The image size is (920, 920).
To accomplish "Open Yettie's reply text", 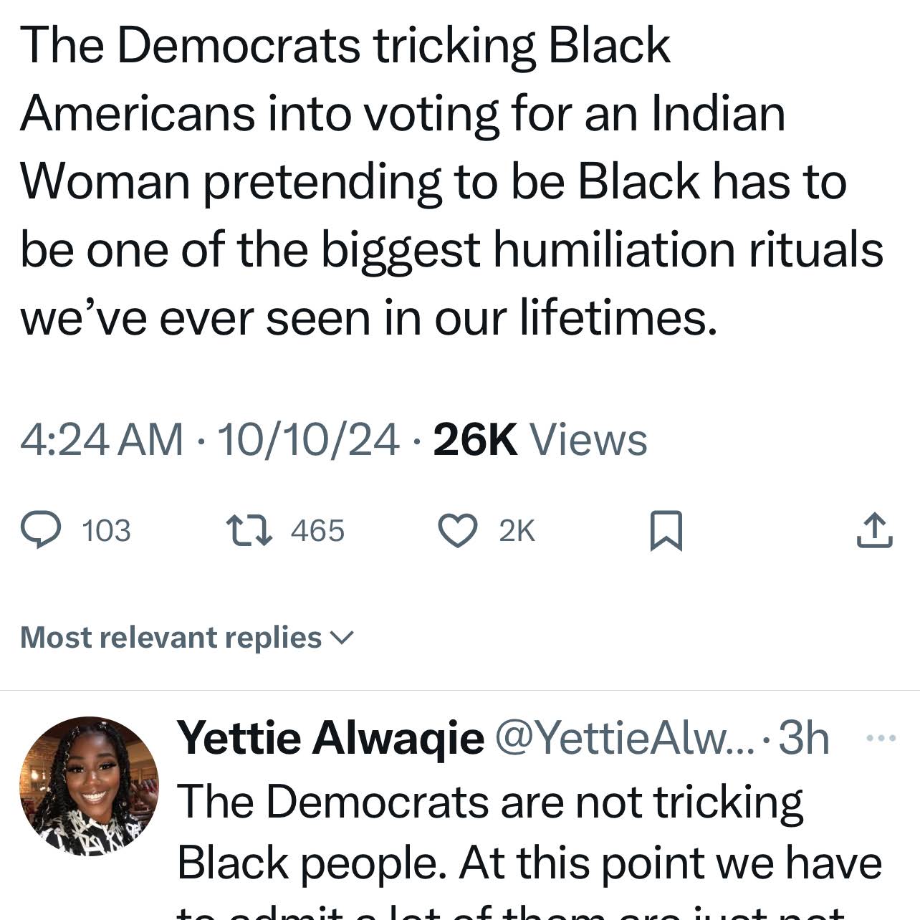I will pos(529,831).
